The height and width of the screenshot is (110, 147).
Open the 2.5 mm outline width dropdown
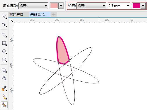tap(128, 6)
